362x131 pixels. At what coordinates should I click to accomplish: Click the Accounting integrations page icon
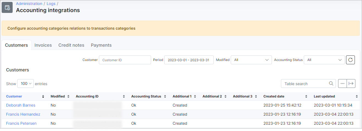(7, 7)
